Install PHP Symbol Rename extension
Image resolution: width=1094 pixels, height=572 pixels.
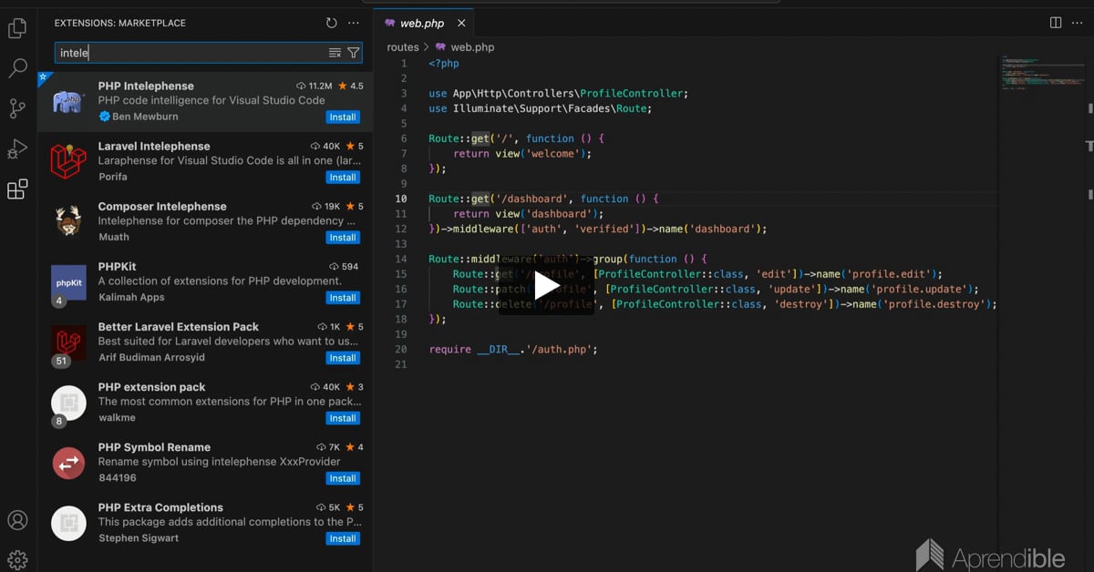343,478
